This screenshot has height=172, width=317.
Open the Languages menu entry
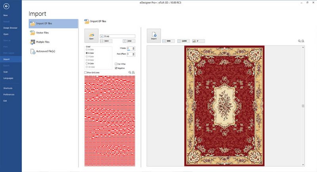click(8, 78)
